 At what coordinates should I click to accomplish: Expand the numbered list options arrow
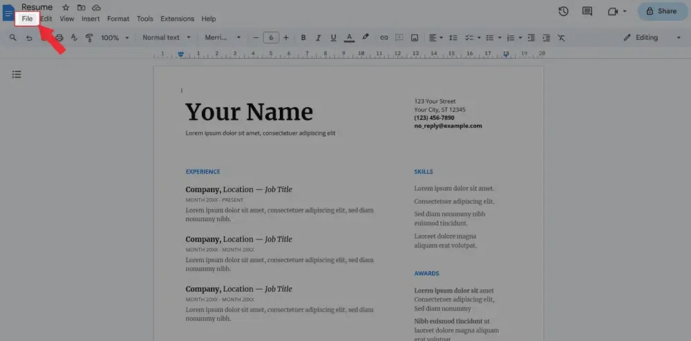coord(520,38)
